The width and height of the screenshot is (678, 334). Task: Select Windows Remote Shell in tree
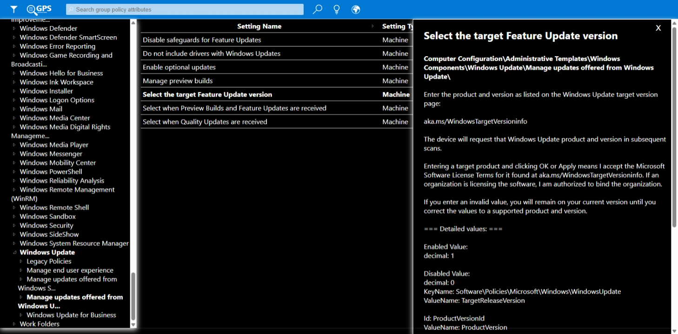pos(54,208)
